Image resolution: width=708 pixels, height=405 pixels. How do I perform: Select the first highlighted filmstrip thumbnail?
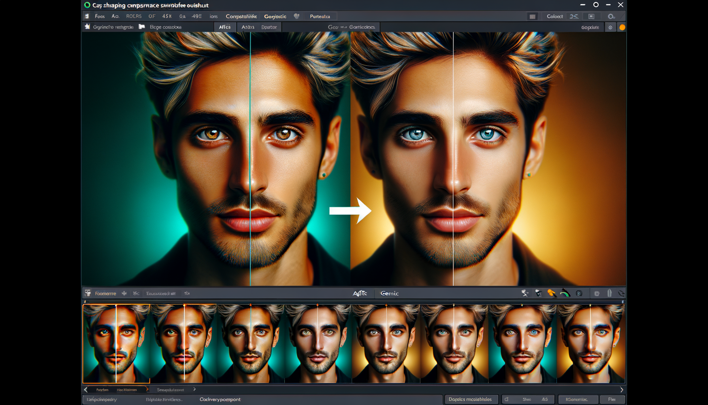tap(116, 343)
